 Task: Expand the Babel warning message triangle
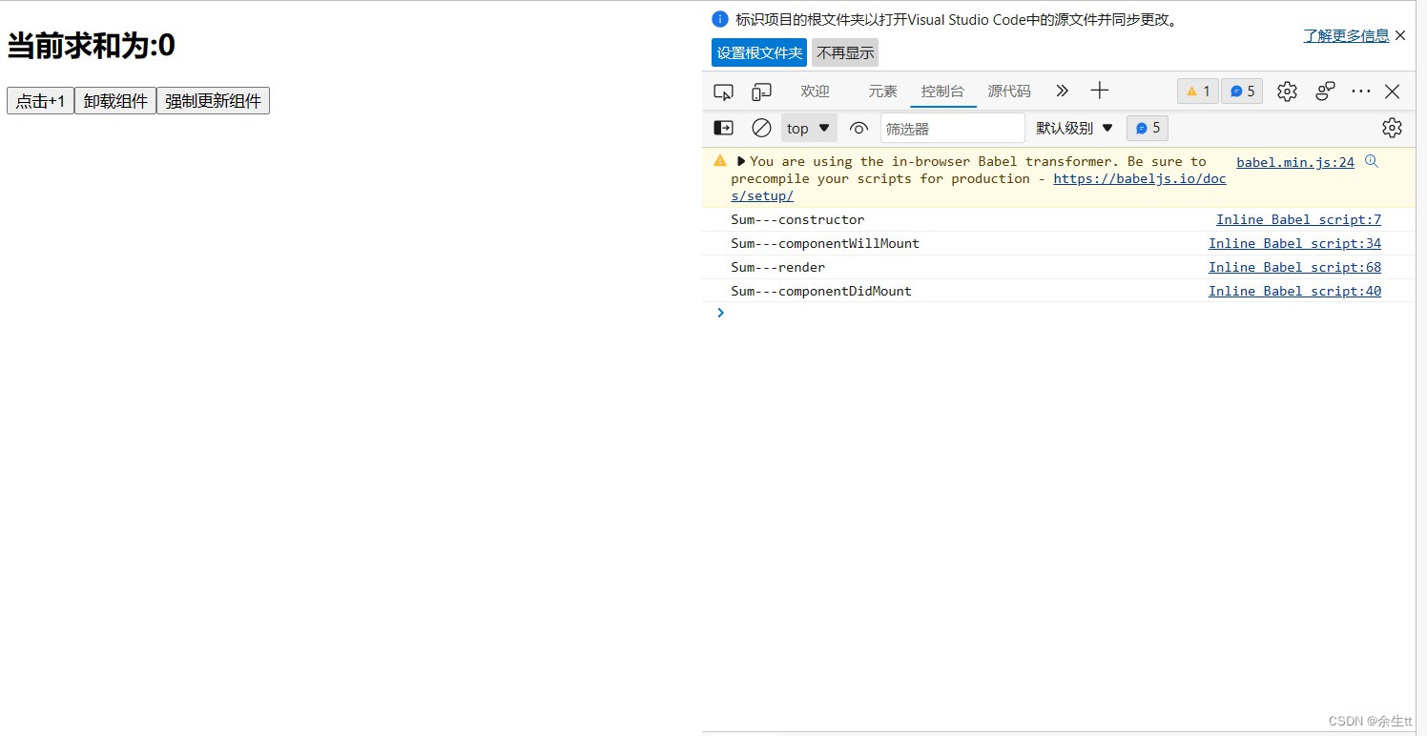click(x=741, y=161)
